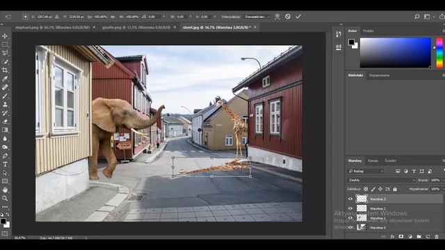This screenshot has width=445, height=250.
Task: Open the Kanały tab
Action: coord(373,160)
